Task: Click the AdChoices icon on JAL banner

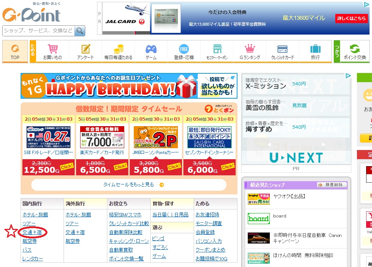Action: [366, 4]
